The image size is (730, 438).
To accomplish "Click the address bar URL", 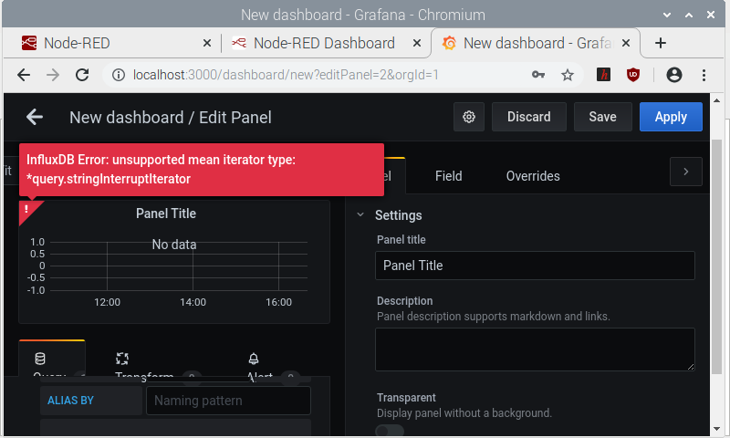I will (286, 75).
